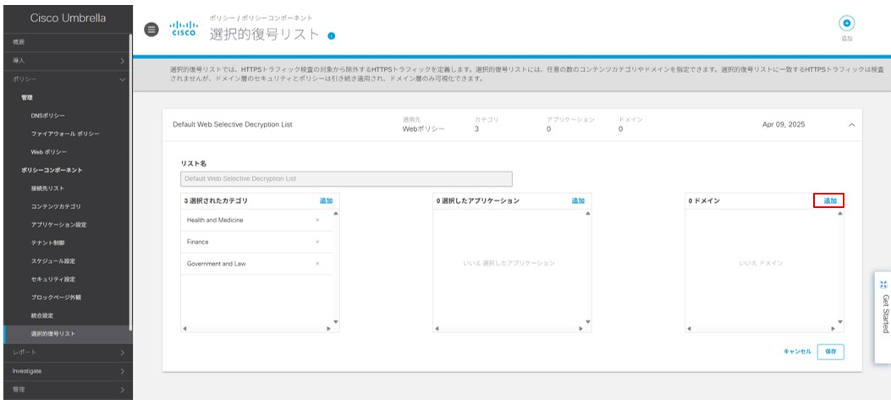Screen dimensions: 891x400
Task: Click the Apr 09, 2025 date
Action: (783, 124)
